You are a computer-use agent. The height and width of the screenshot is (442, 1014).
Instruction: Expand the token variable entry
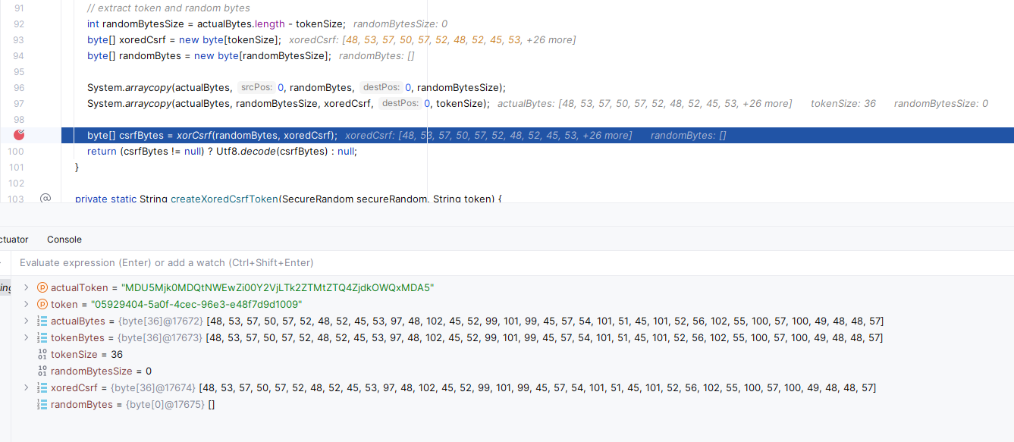(27, 304)
